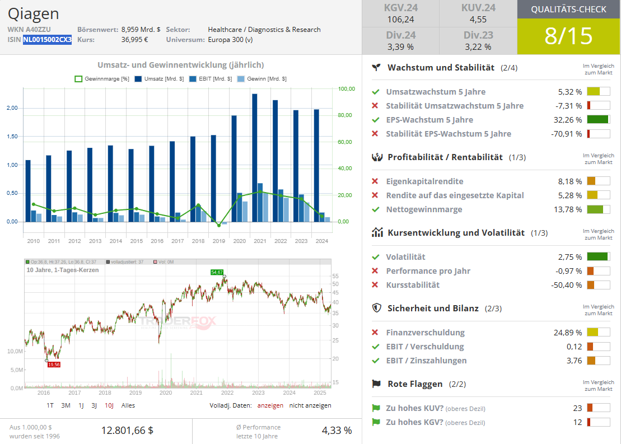This screenshot has height=444, width=621.
Task: Open the Nettogewinnmarge metric
Action: [424, 209]
